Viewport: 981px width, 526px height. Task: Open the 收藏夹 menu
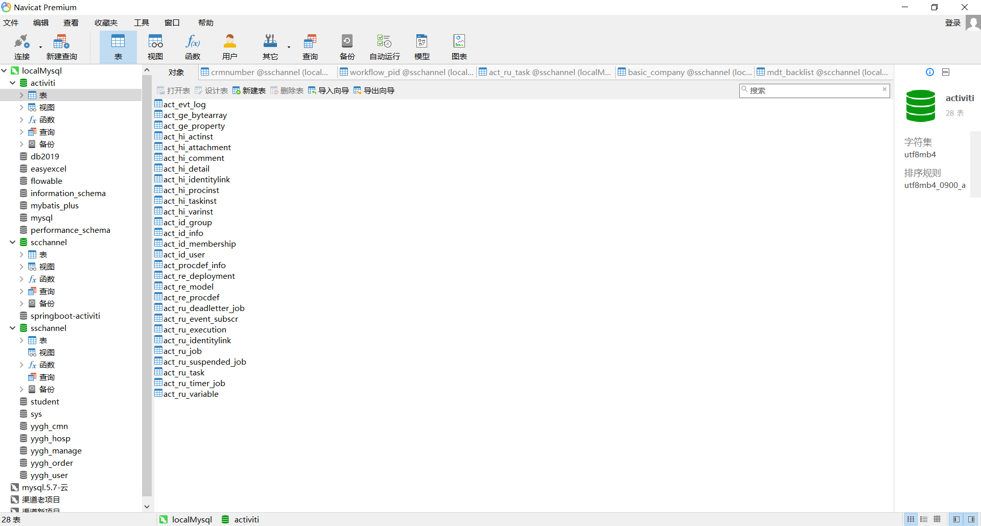(x=106, y=22)
